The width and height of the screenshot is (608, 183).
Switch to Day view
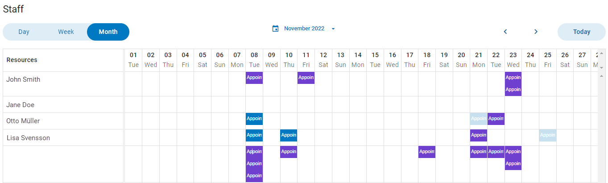coord(24,32)
